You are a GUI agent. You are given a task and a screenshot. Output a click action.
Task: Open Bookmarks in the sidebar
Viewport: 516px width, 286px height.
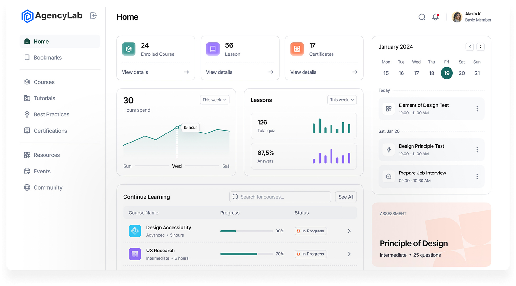47,58
